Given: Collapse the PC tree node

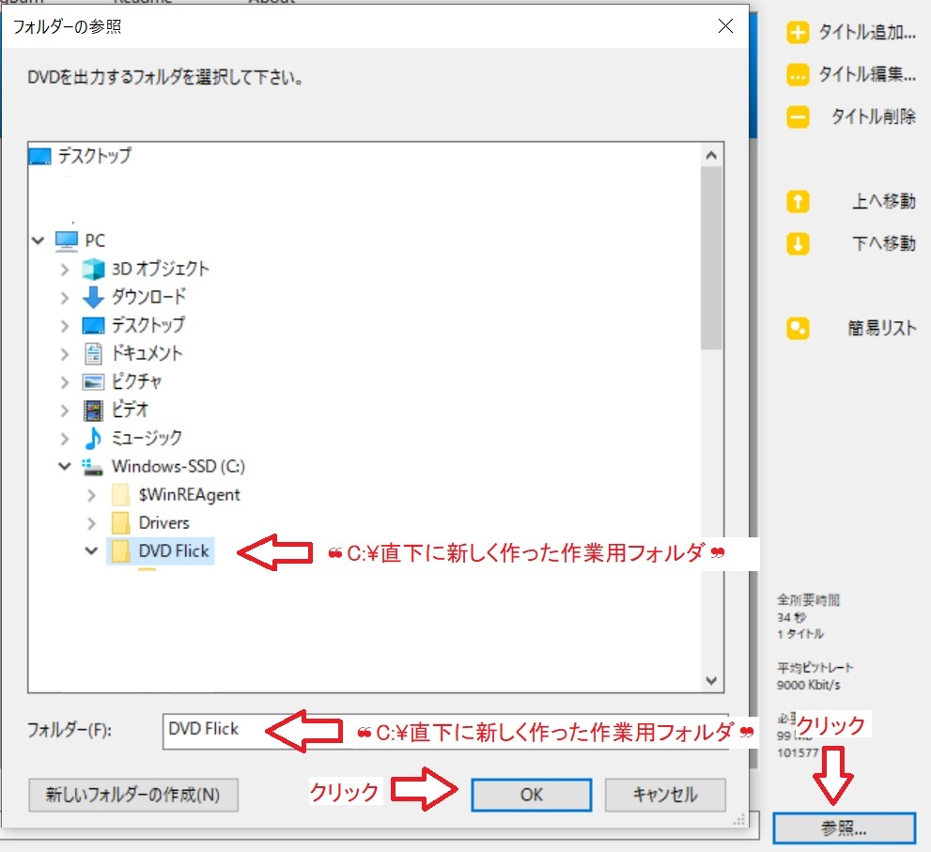Looking at the screenshot, I should 38,240.
